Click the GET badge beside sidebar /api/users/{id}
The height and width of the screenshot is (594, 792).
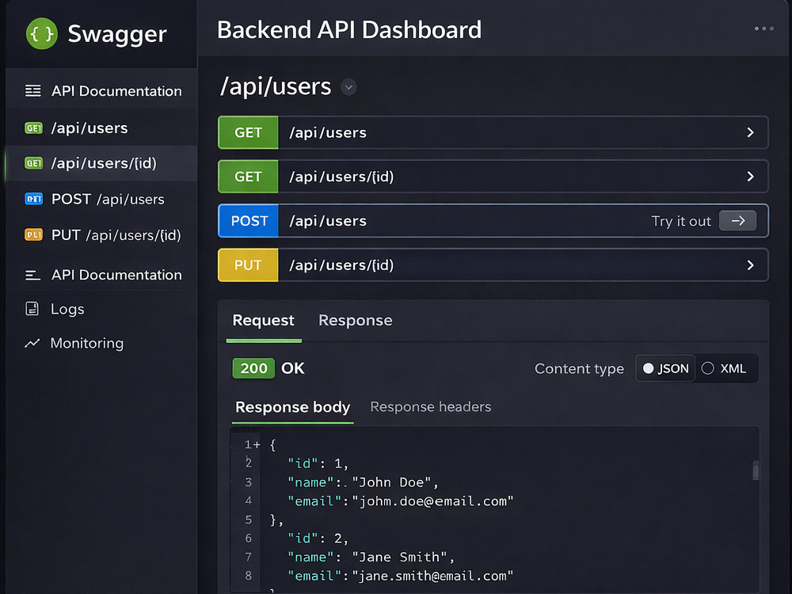34,164
